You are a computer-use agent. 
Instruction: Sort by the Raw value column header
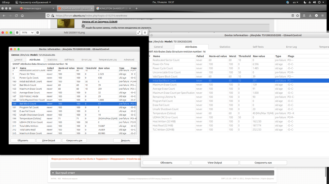263,56
